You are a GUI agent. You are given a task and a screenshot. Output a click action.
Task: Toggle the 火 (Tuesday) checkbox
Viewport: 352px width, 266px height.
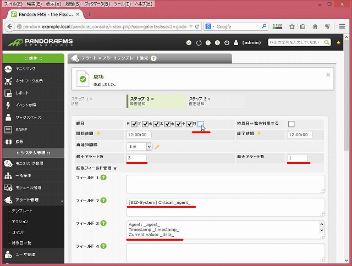point(145,124)
